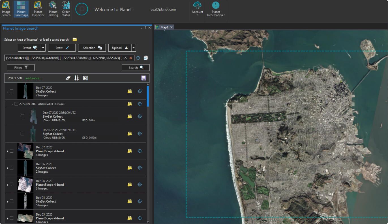
Task: Add GSD 0.8m SkySat image to map
Action: click(x=130, y=116)
